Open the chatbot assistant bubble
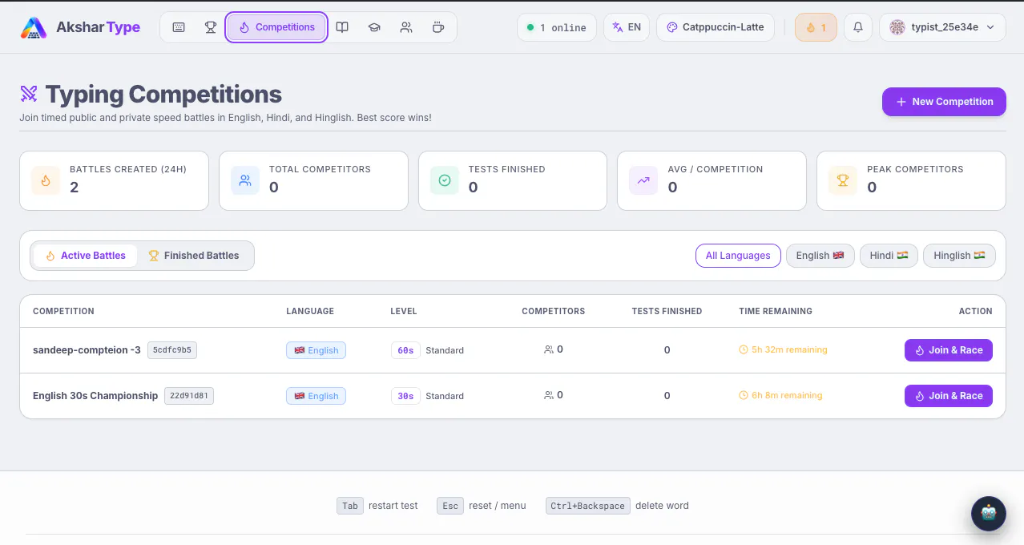Image resolution: width=1024 pixels, height=545 pixels. [989, 514]
